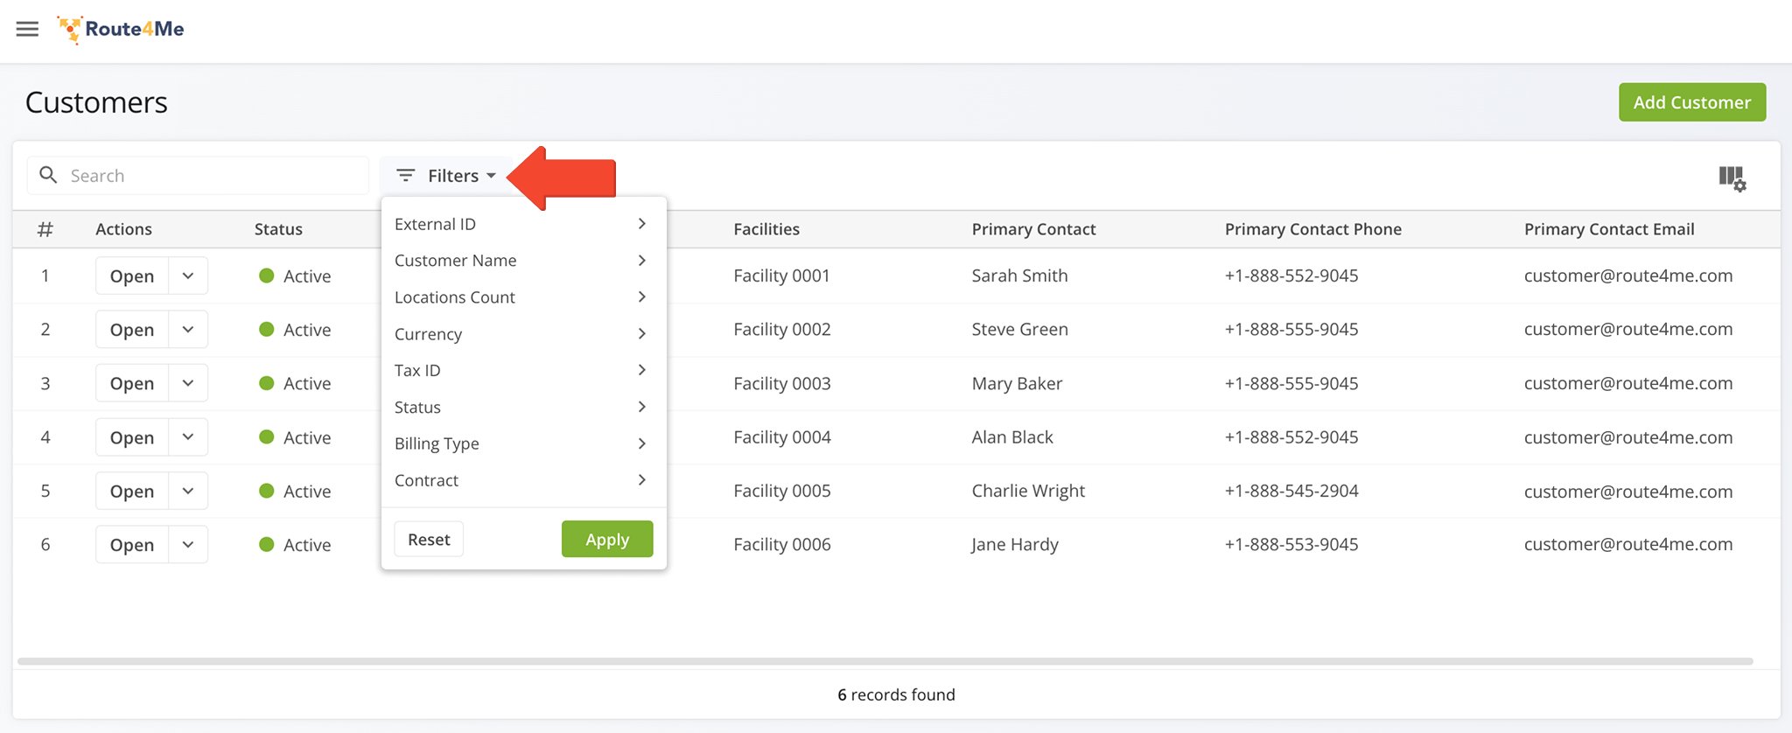Click the Reset filters button
This screenshot has width=1792, height=733.
[x=429, y=540]
